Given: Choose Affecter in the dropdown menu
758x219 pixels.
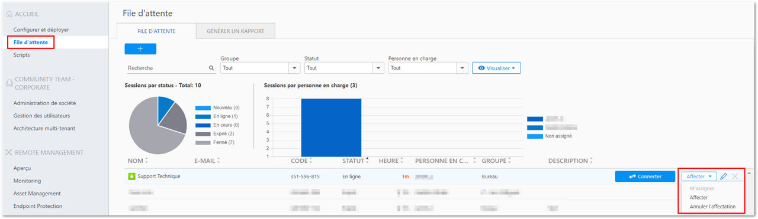Looking at the screenshot, I should (699, 197).
